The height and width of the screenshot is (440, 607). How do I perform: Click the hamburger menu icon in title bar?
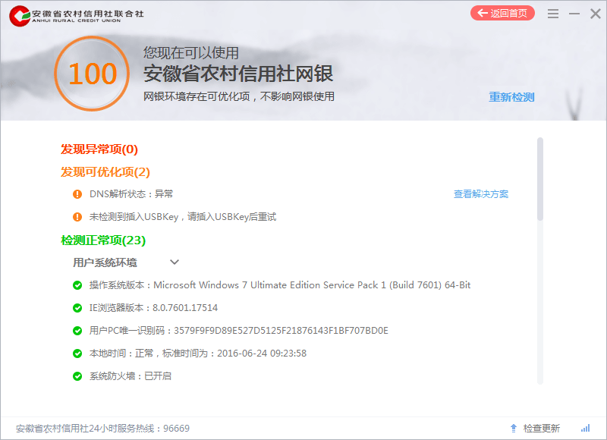[553, 14]
